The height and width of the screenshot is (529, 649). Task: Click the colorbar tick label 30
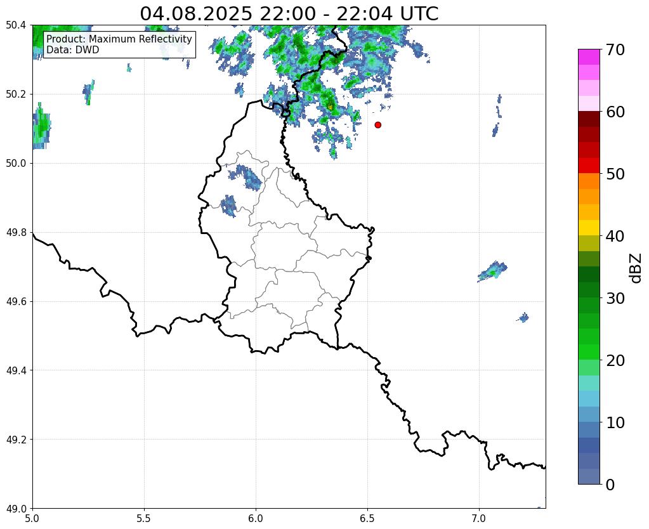[x=615, y=297]
